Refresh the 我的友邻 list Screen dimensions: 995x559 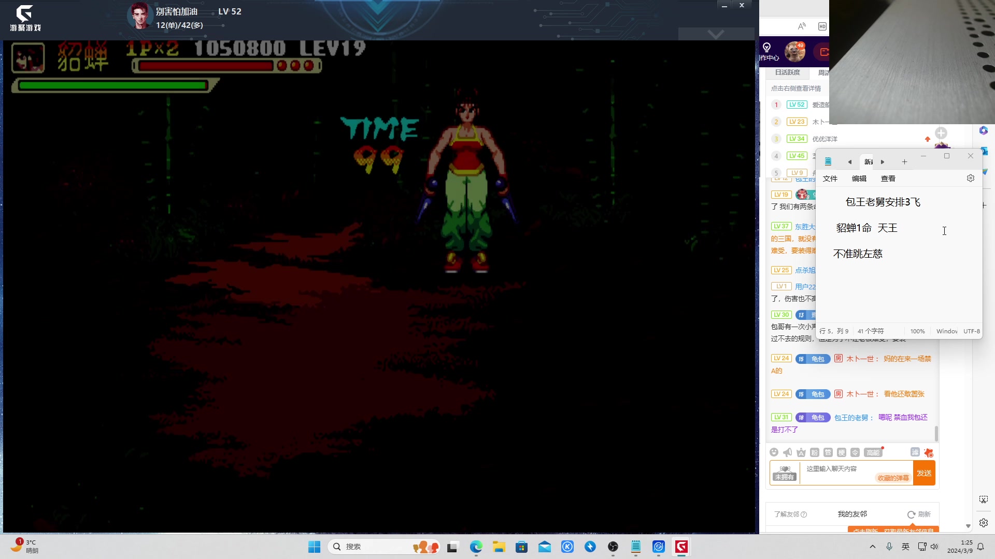[x=919, y=514]
